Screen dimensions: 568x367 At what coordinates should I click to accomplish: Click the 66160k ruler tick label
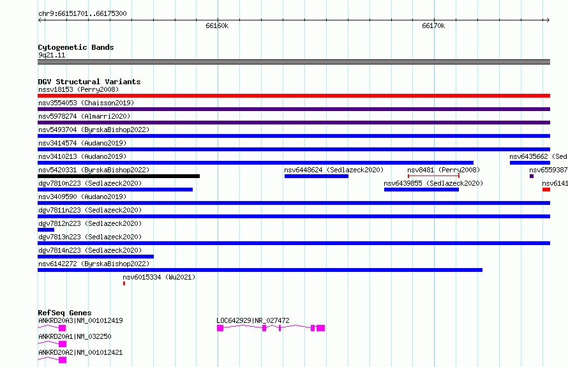pyautogui.click(x=217, y=26)
